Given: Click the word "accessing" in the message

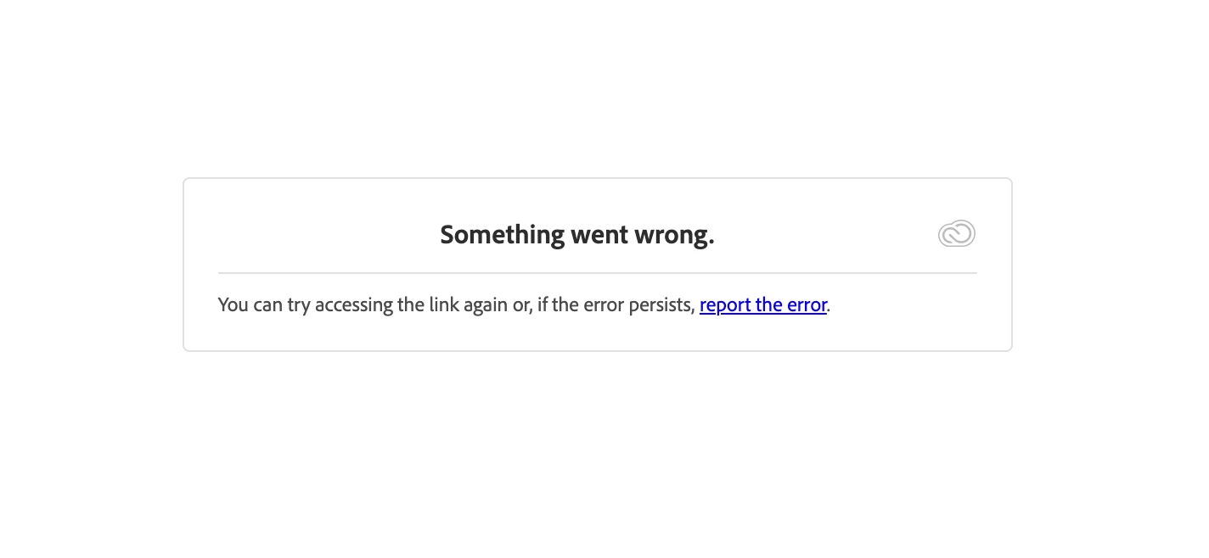Looking at the screenshot, I should [x=355, y=305].
